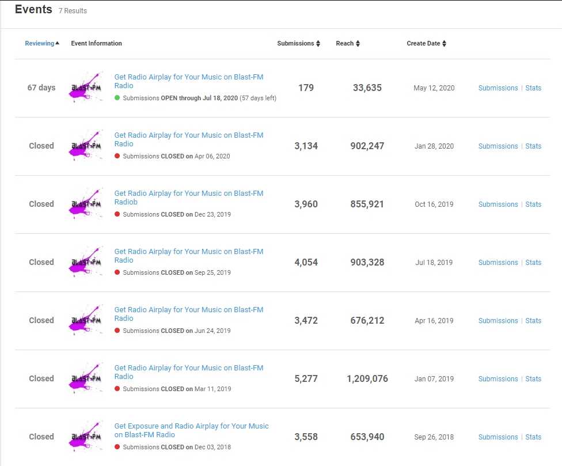This screenshot has height=466, width=562.
Task: Click Blast-FM logo in the 67 days row
Action: click(x=86, y=88)
